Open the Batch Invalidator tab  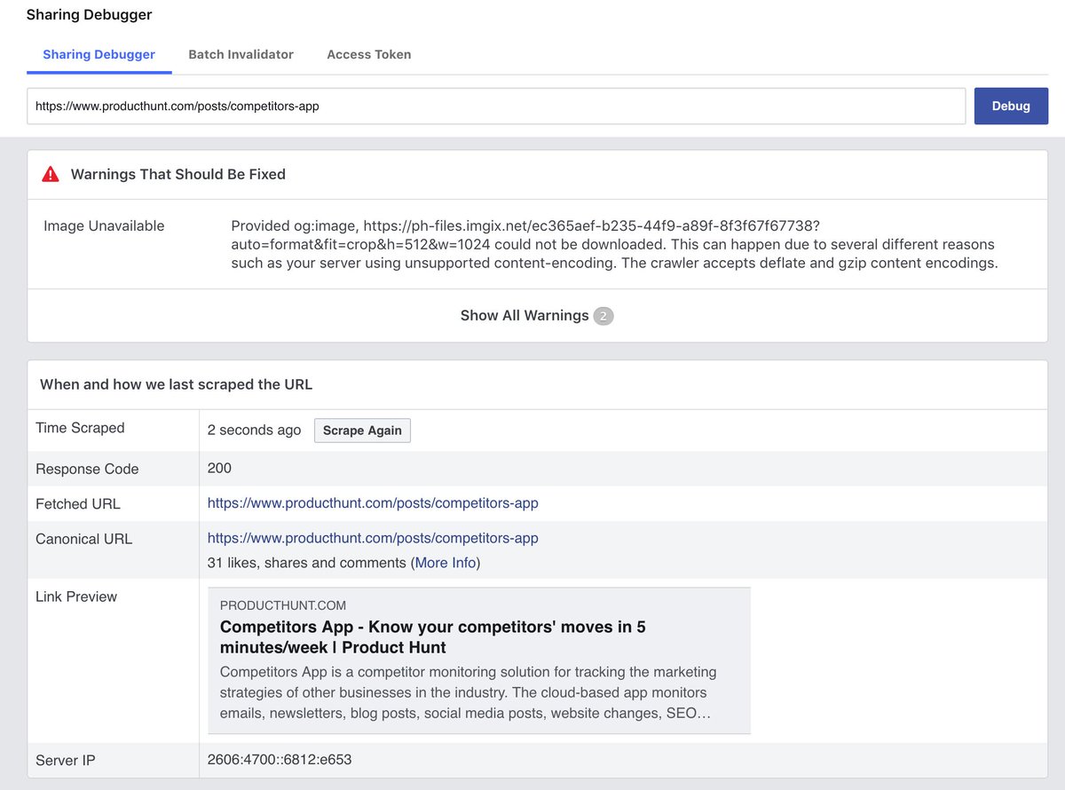(x=241, y=54)
